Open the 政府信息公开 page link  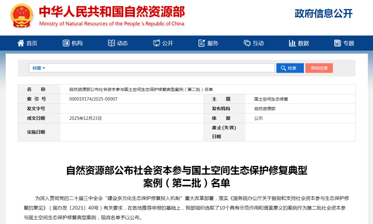pyautogui.click(x=324, y=14)
